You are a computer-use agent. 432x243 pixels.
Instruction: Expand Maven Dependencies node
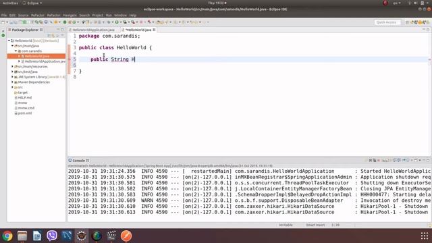[x=12, y=82]
